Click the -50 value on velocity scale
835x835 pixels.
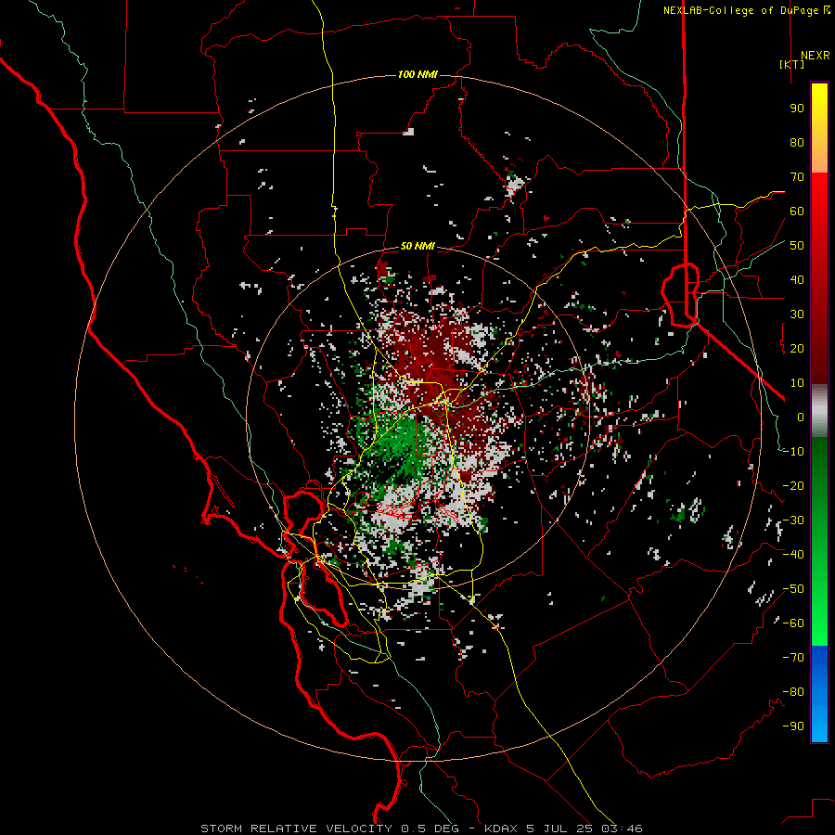[793, 589]
